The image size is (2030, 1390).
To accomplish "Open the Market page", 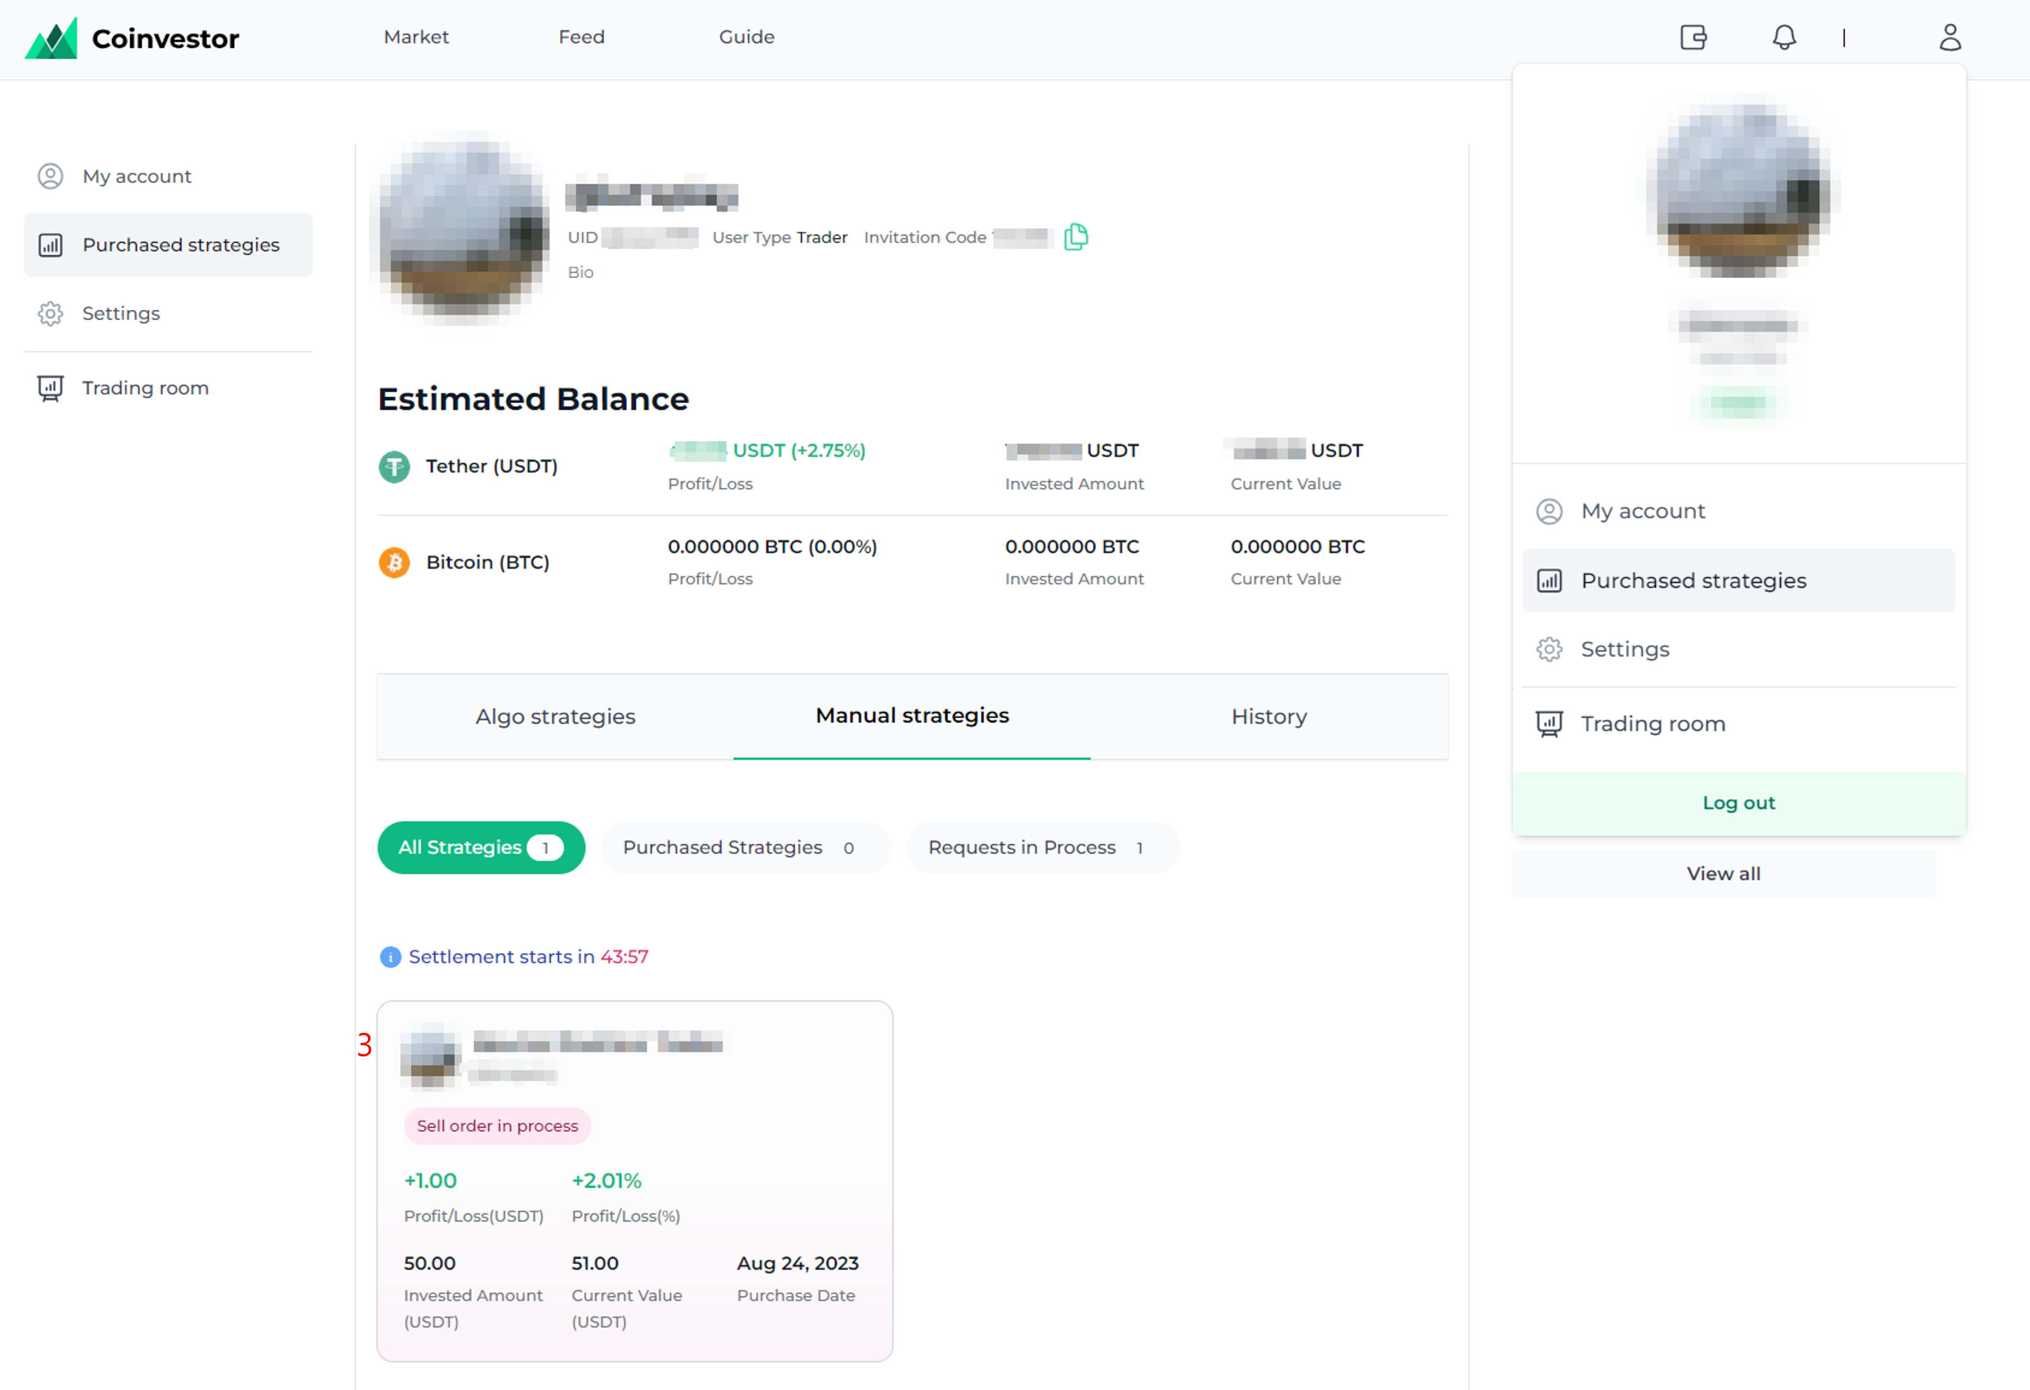I will [x=416, y=37].
